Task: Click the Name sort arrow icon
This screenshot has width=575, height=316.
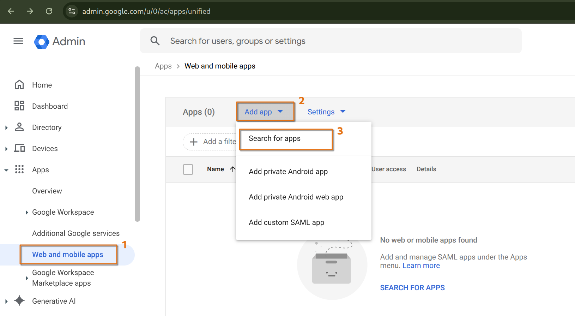Action: 232,169
